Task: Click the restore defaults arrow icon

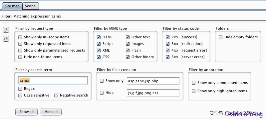Action: pos(6,39)
